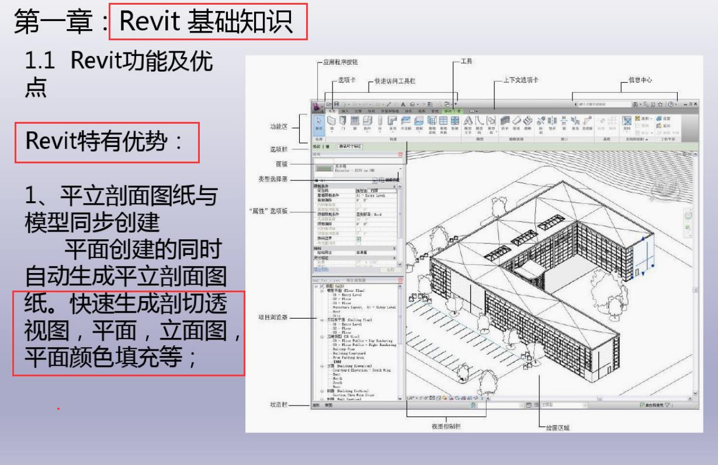The height and width of the screenshot is (465, 718).
Task: Close the Properties palette
Action: tap(400, 155)
